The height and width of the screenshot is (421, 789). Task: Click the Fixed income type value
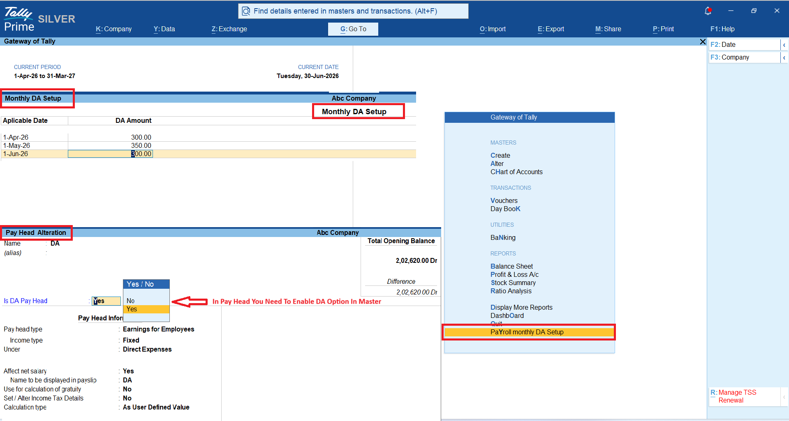(x=131, y=340)
